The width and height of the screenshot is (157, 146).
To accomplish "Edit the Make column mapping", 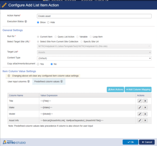I will click(140, 107).
